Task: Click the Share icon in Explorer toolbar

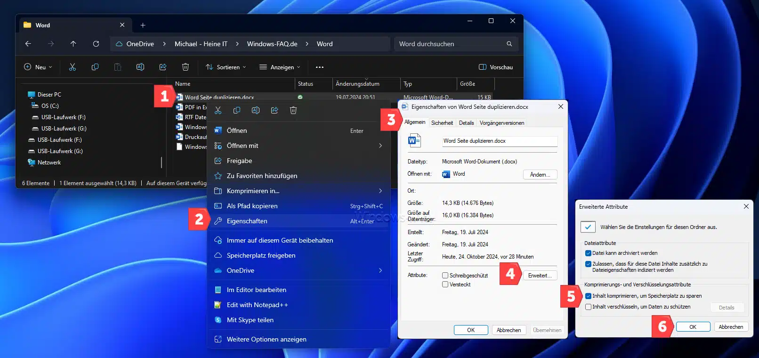Action: [163, 67]
